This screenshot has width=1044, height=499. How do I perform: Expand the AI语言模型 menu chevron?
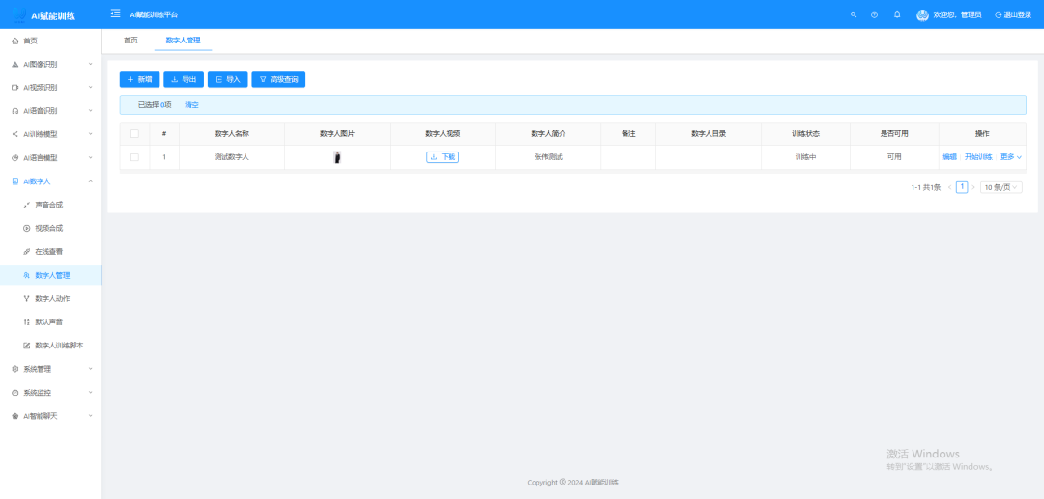point(91,157)
